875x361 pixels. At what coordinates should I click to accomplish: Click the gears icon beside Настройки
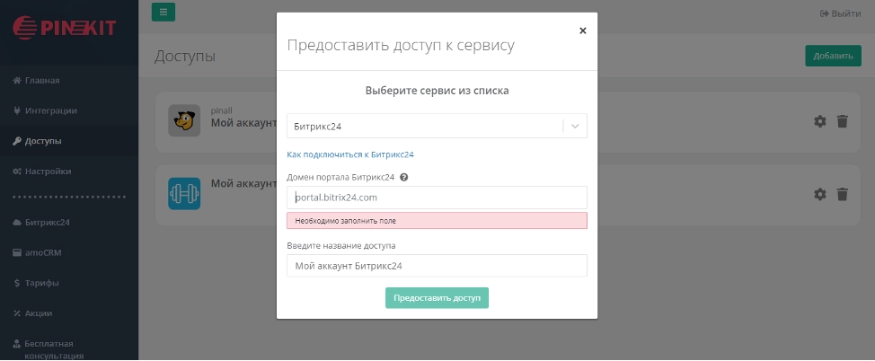[x=17, y=172]
